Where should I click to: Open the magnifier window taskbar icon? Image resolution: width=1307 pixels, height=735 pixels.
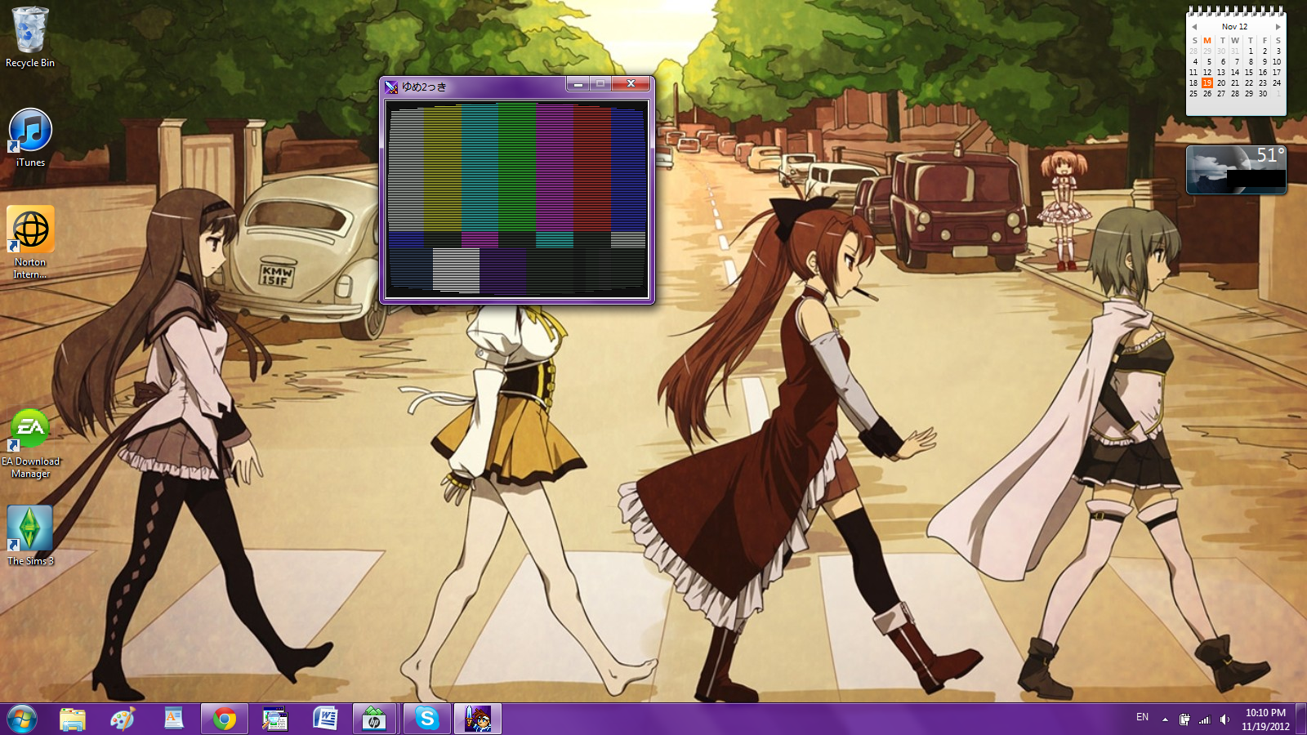pos(274,719)
